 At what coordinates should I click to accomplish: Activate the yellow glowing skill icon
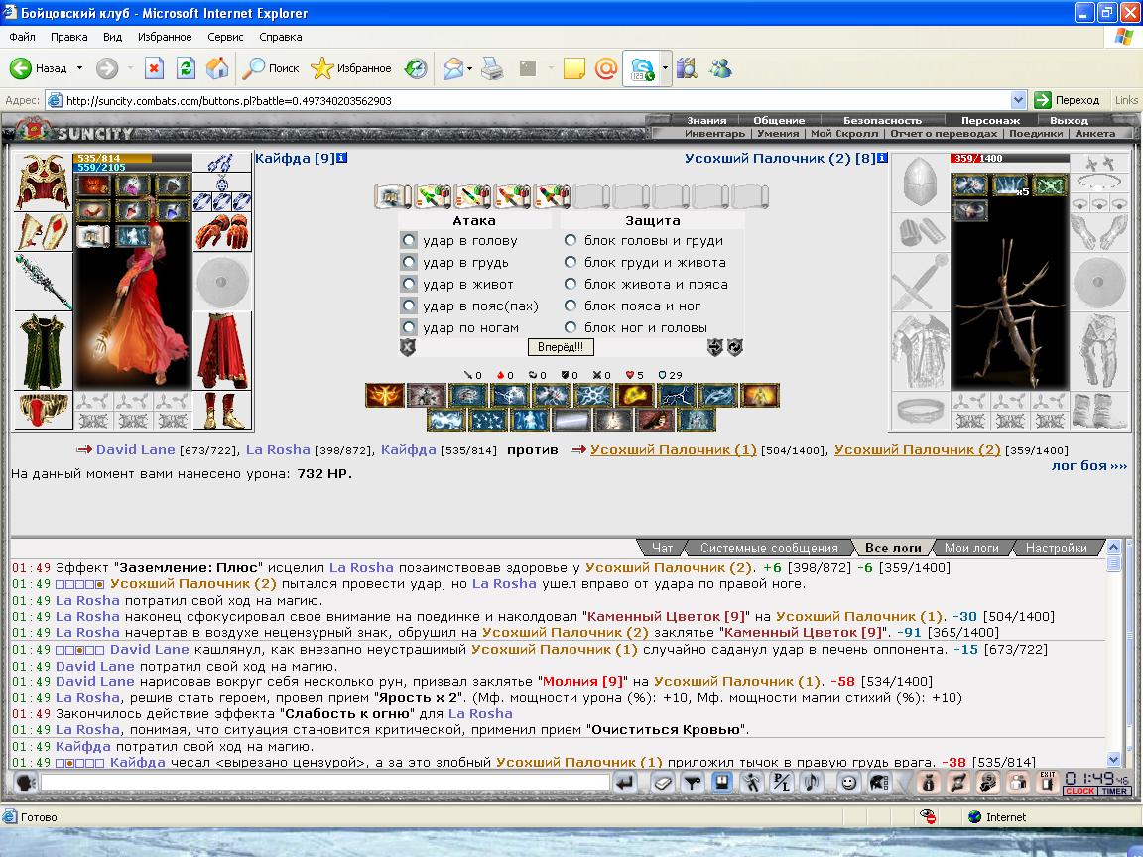[x=634, y=395]
